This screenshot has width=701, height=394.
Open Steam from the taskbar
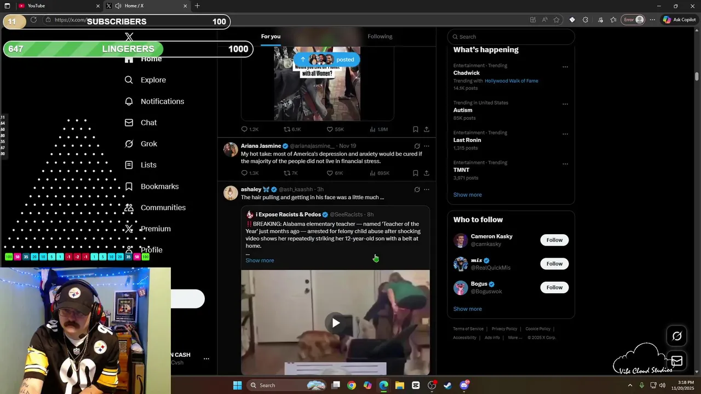[447, 385]
